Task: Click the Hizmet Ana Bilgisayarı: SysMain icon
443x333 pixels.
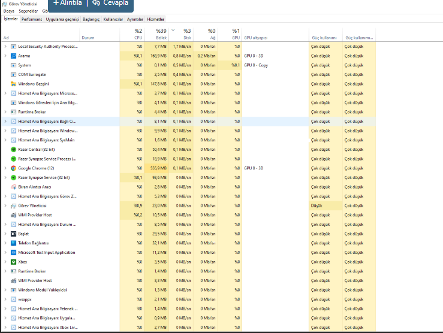Action: 13,140
